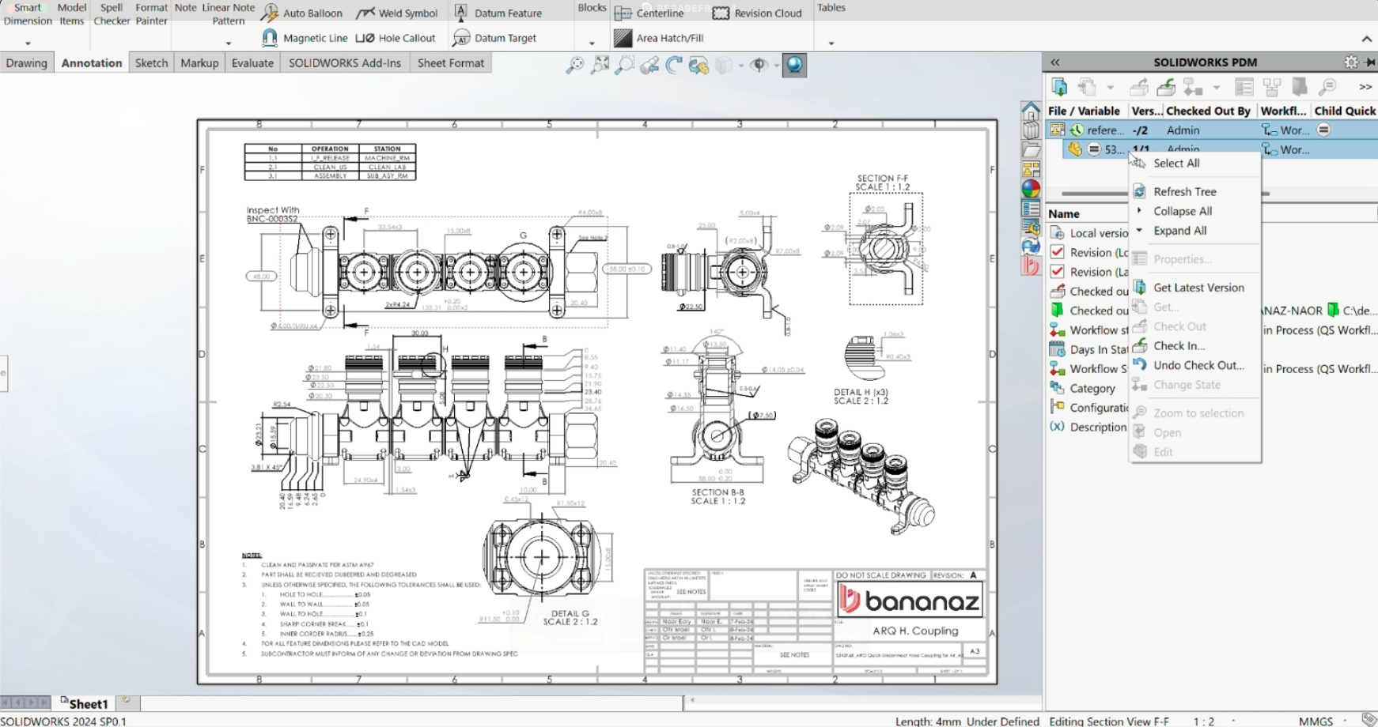
Task: Click the Get Latest Version PDM toolbar icon
Action: [x=1060, y=87]
